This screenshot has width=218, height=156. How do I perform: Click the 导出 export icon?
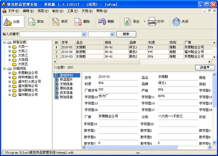click(x=128, y=22)
